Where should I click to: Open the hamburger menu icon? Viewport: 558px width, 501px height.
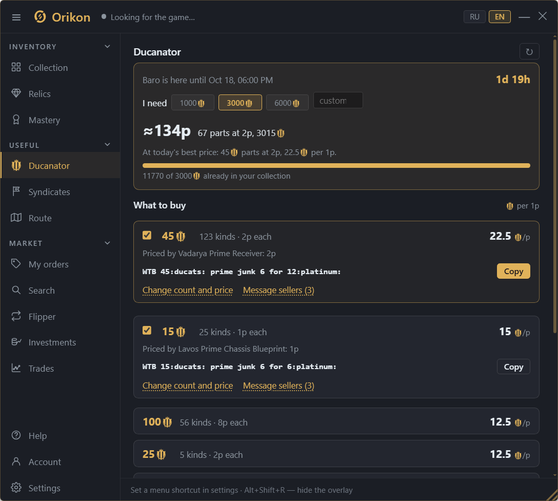pyautogui.click(x=16, y=17)
